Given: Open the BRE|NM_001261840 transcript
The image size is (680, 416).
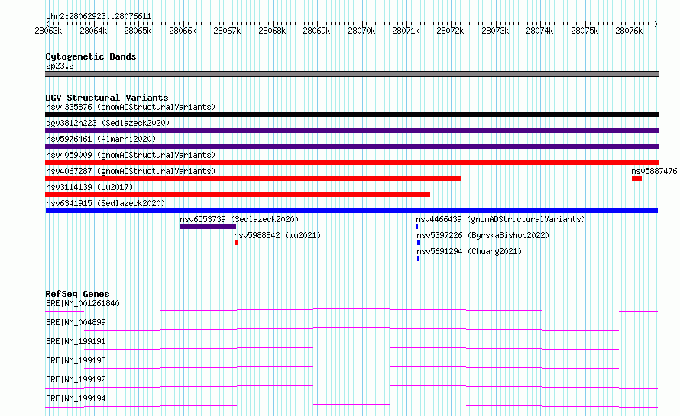Looking at the screenshot, I should [83, 303].
